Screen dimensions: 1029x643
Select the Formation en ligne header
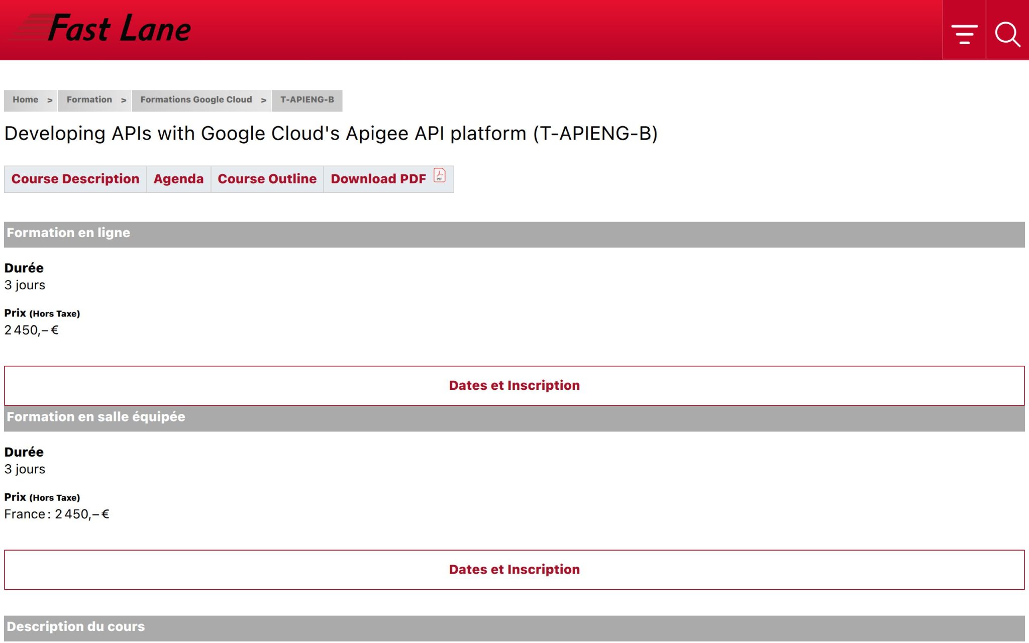(514, 234)
